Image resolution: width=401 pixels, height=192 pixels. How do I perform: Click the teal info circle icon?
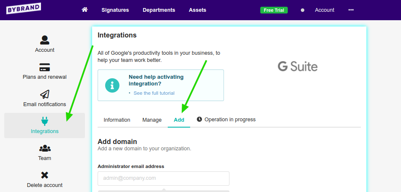[x=112, y=85]
